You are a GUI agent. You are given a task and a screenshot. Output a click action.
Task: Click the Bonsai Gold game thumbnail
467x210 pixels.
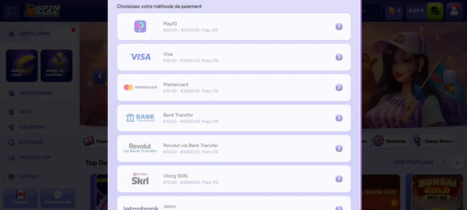[437, 192]
